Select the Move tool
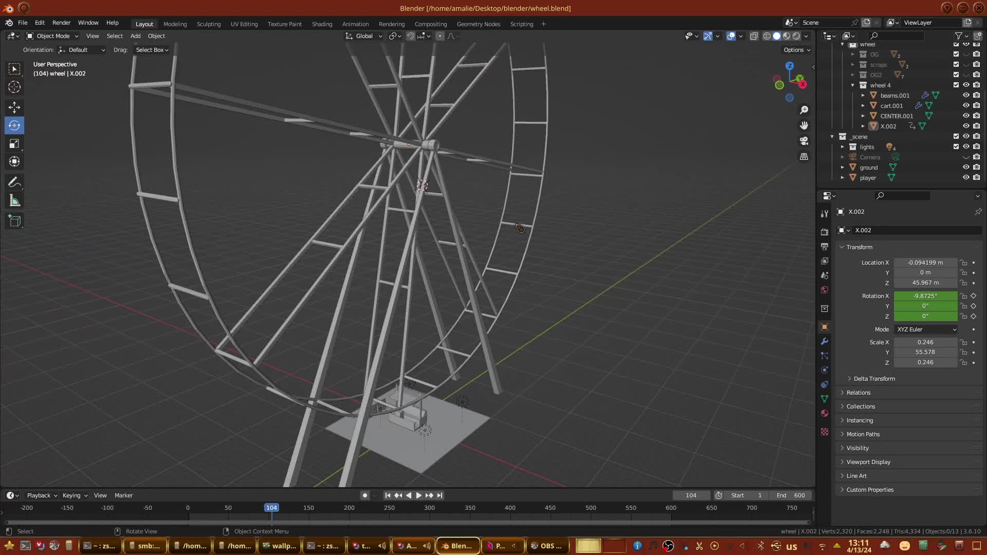This screenshot has height=555, width=987. pyautogui.click(x=14, y=107)
